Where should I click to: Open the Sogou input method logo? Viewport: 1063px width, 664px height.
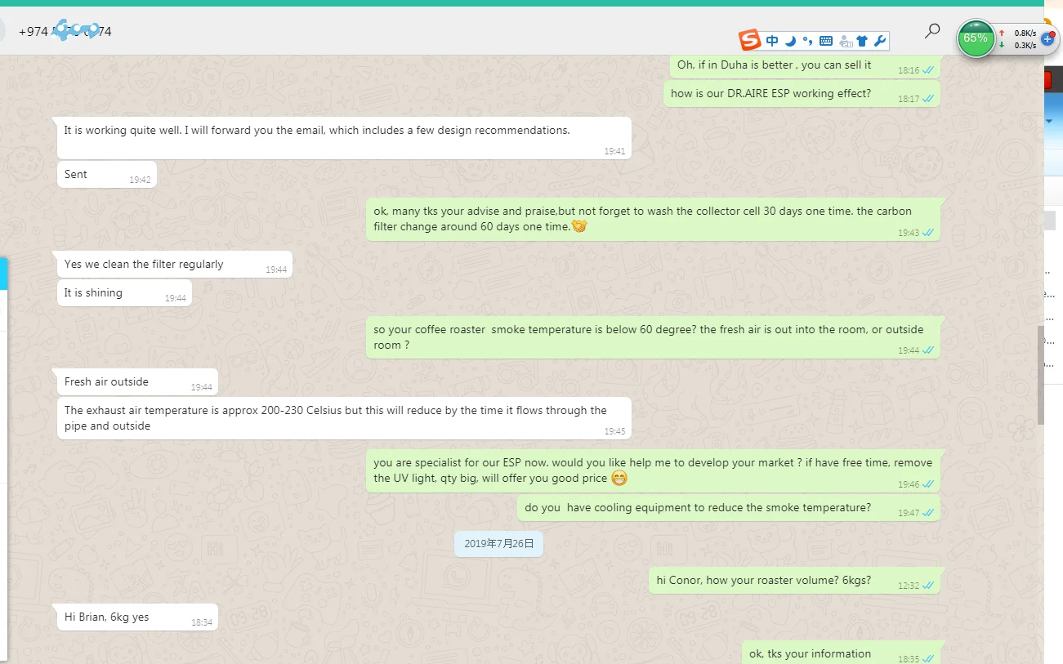pos(749,40)
